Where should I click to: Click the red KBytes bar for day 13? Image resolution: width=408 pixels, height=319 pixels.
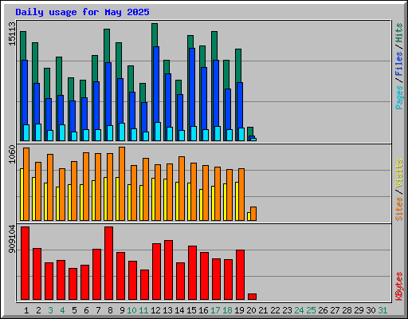click(x=169, y=270)
